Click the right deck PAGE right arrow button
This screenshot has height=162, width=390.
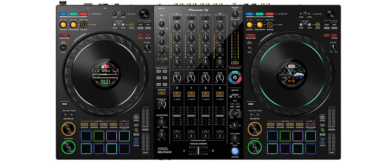314,124
